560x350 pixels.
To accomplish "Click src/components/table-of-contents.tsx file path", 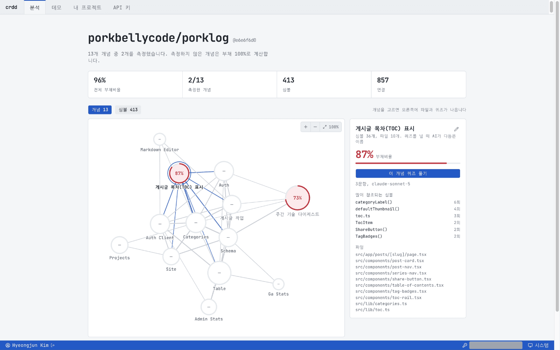I will pyautogui.click(x=399, y=285).
